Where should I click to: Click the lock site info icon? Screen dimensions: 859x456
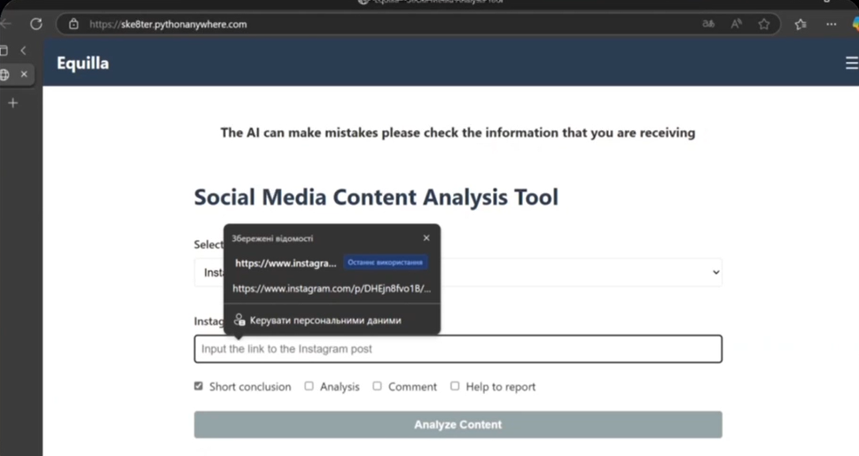point(74,24)
